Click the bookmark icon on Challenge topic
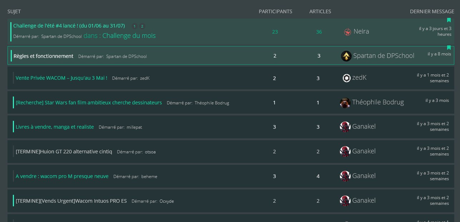The height and width of the screenshot is (222, 460). [x=449, y=20]
